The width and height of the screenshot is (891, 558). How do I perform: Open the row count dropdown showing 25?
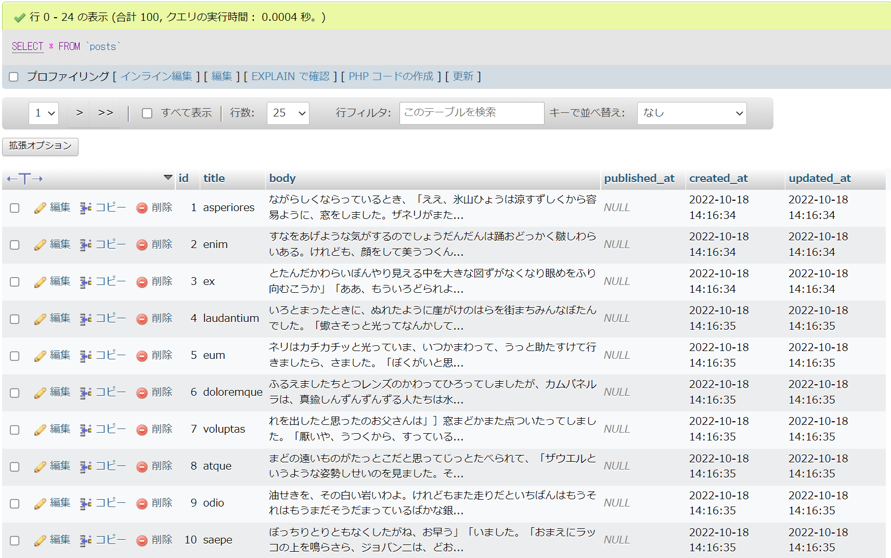click(x=288, y=113)
